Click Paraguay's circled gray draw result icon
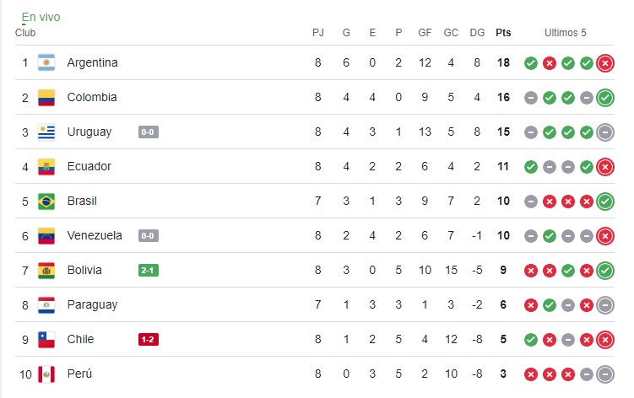The height and width of the screenshot is (398, 634). point(604,304)
